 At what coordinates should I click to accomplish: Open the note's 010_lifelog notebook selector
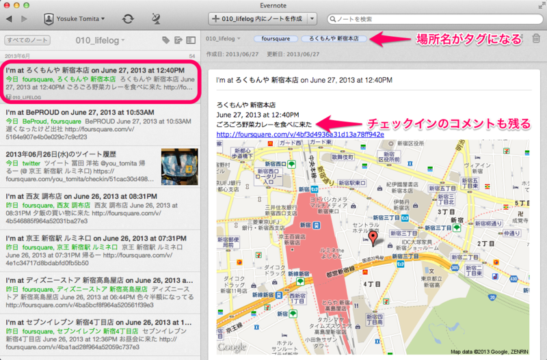click(223, 39)
